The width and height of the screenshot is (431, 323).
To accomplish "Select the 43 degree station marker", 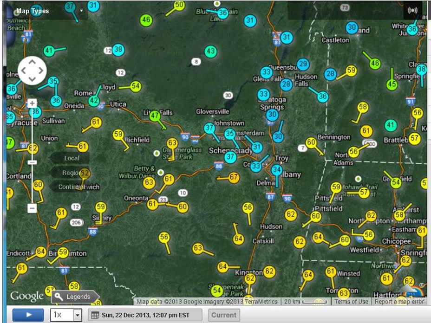I will tap(210, 52).
